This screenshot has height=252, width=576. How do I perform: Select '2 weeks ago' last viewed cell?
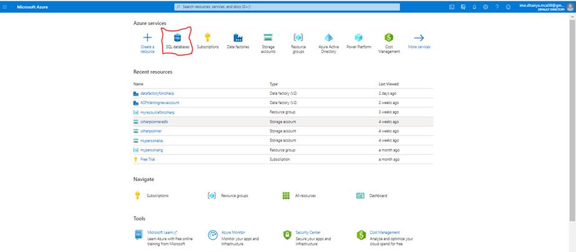pos(389,103)
